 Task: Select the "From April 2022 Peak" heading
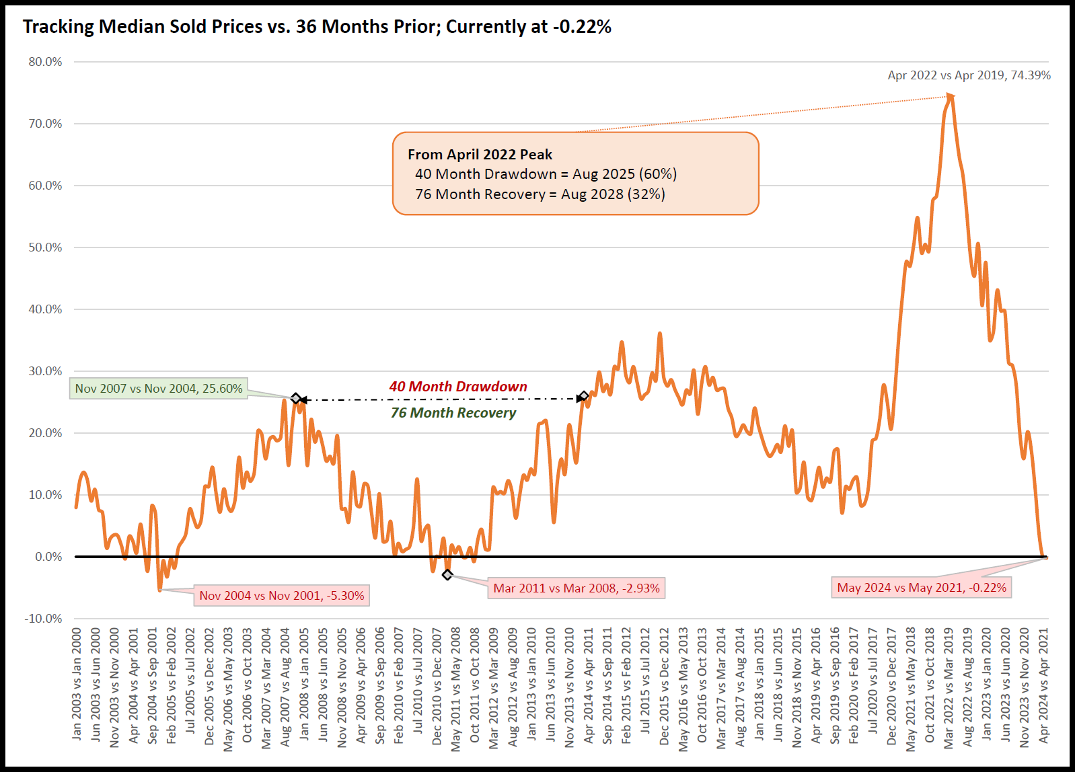pos(480,155)
